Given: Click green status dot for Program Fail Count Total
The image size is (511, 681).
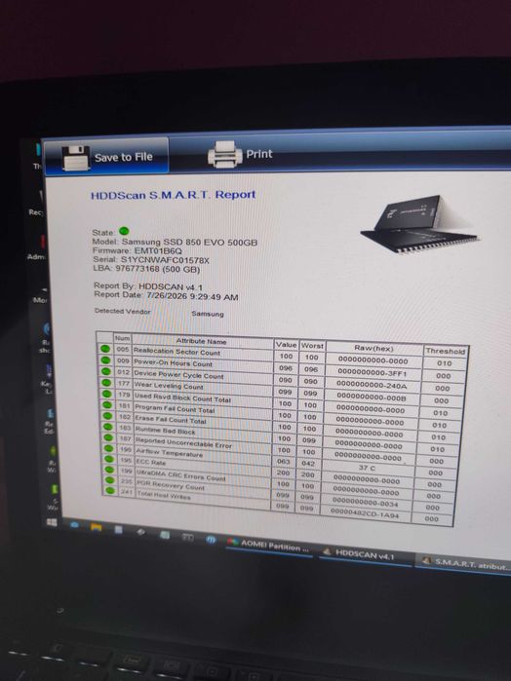Looking at the screenshot, I should (106, 404).
